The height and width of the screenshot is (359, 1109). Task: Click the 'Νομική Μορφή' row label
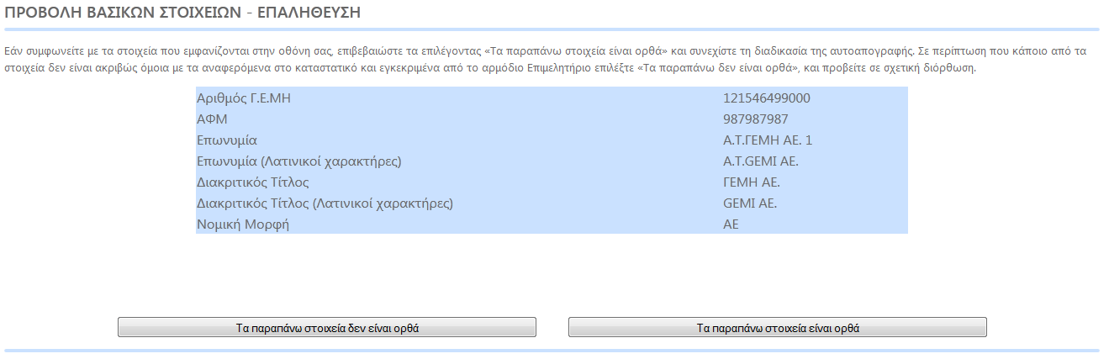pos(243,224)
